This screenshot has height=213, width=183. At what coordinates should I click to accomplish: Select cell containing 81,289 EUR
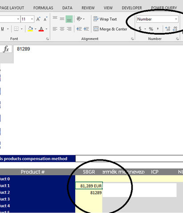click(x=89, y=186)
